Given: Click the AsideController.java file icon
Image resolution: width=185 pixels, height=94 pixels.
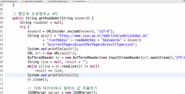Looking at the screenshot, I should [x=49, y=2].
